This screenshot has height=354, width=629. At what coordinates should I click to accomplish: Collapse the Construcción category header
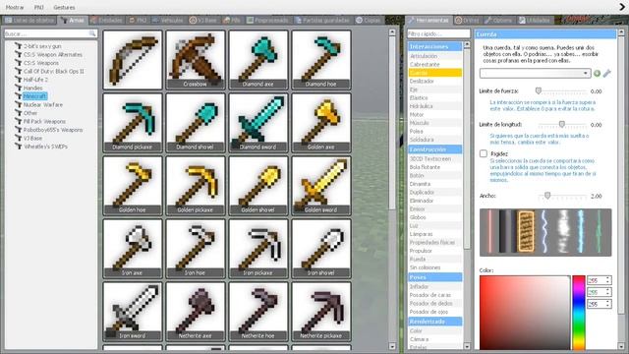click(434, 149)
